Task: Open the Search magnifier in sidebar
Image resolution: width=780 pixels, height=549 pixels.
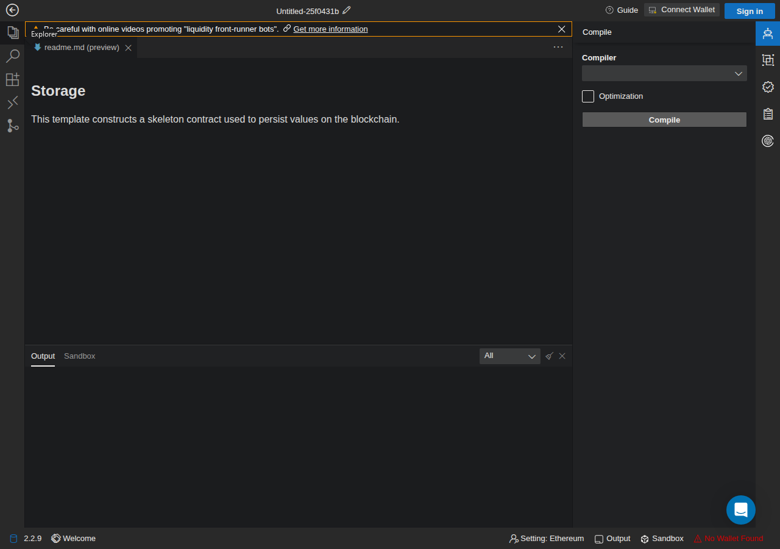Action: (x=12, y=56)
